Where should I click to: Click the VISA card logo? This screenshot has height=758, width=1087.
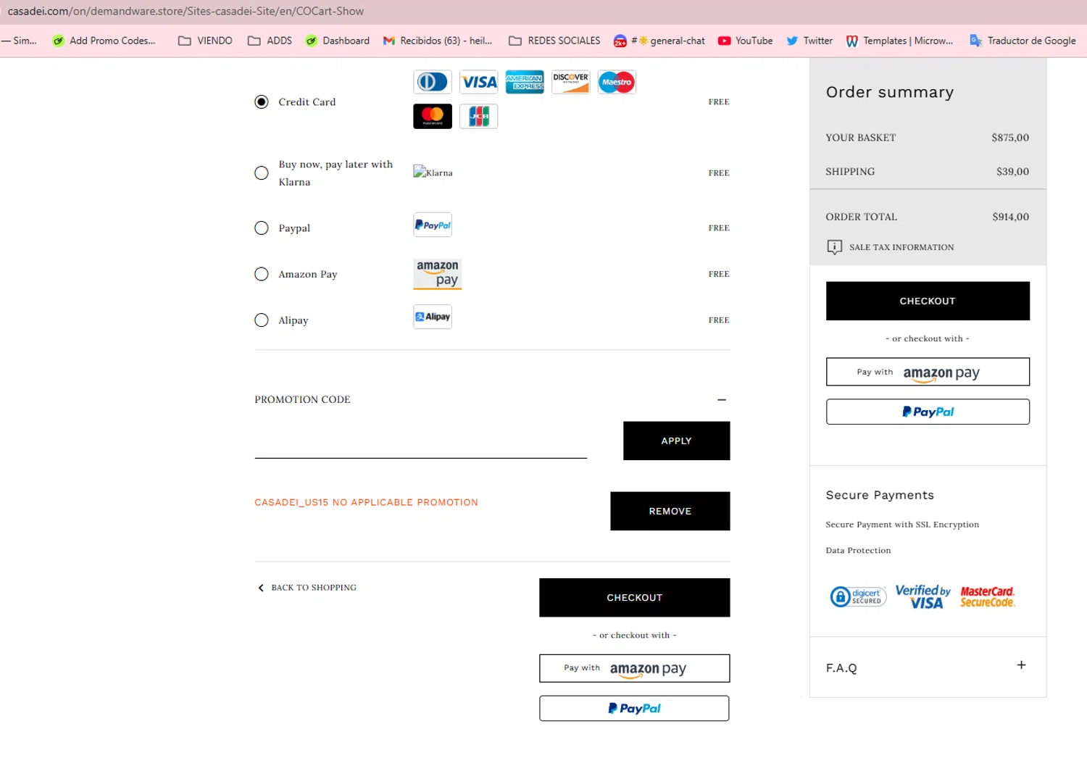(479, 82)
